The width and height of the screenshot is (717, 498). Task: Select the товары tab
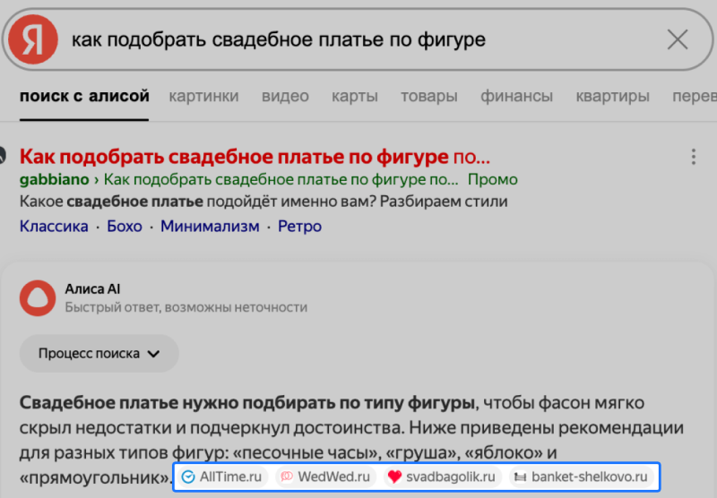coord(428,97)
